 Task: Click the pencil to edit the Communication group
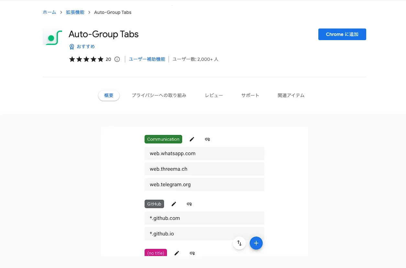pyautogui.click(x=192, y=139)
